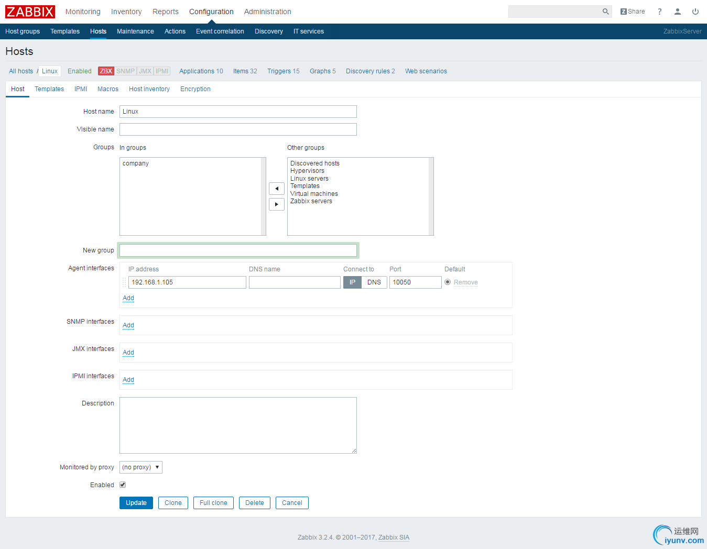707x549 pixels.
Task: Open the Inventory menu
Action: click(126, 12)
